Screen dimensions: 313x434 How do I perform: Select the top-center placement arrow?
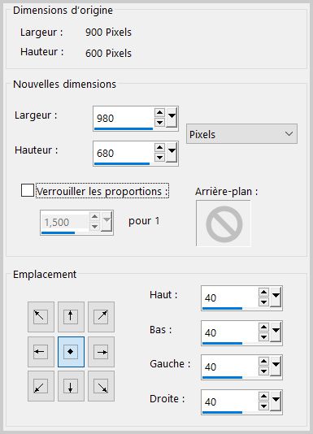coord(71,317)
